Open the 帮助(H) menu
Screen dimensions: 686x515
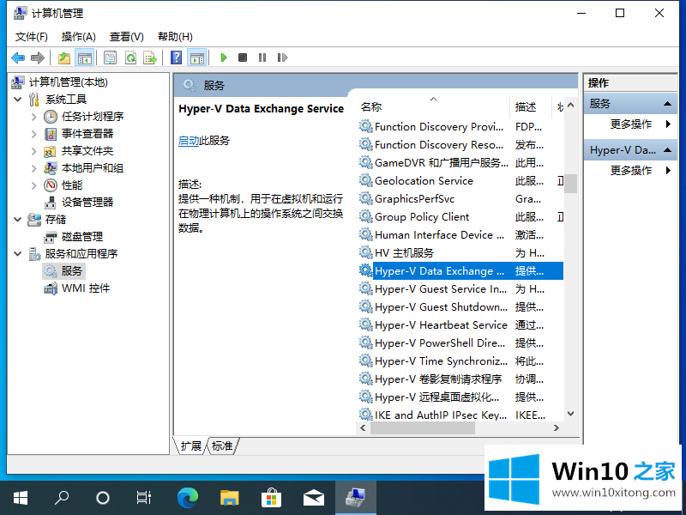click(175, 37)
